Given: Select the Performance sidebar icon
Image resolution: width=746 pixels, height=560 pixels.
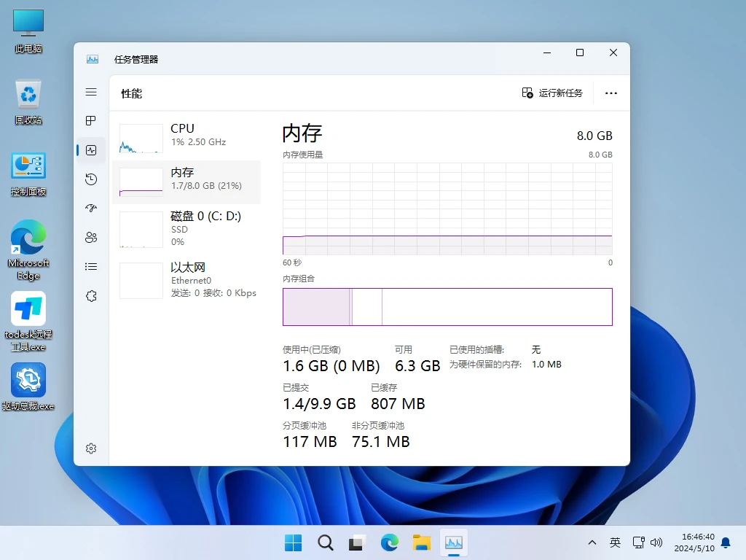Looking at the screenshot, I should [91, 150].
